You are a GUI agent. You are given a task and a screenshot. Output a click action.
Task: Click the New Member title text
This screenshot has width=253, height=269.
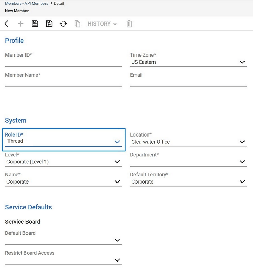17,11
